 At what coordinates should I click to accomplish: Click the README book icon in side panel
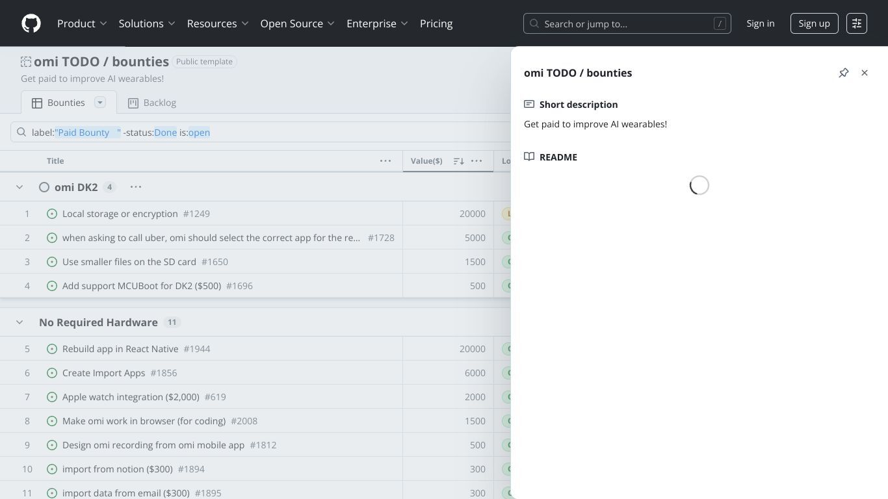click(x=529, y=157)
